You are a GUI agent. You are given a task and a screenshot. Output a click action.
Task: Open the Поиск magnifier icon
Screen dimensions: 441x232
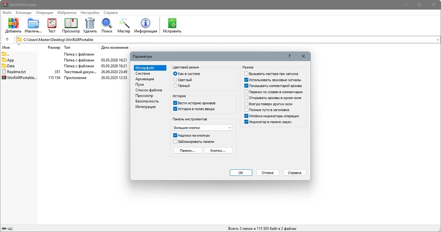pyautogui.click(x=107, y=23)
